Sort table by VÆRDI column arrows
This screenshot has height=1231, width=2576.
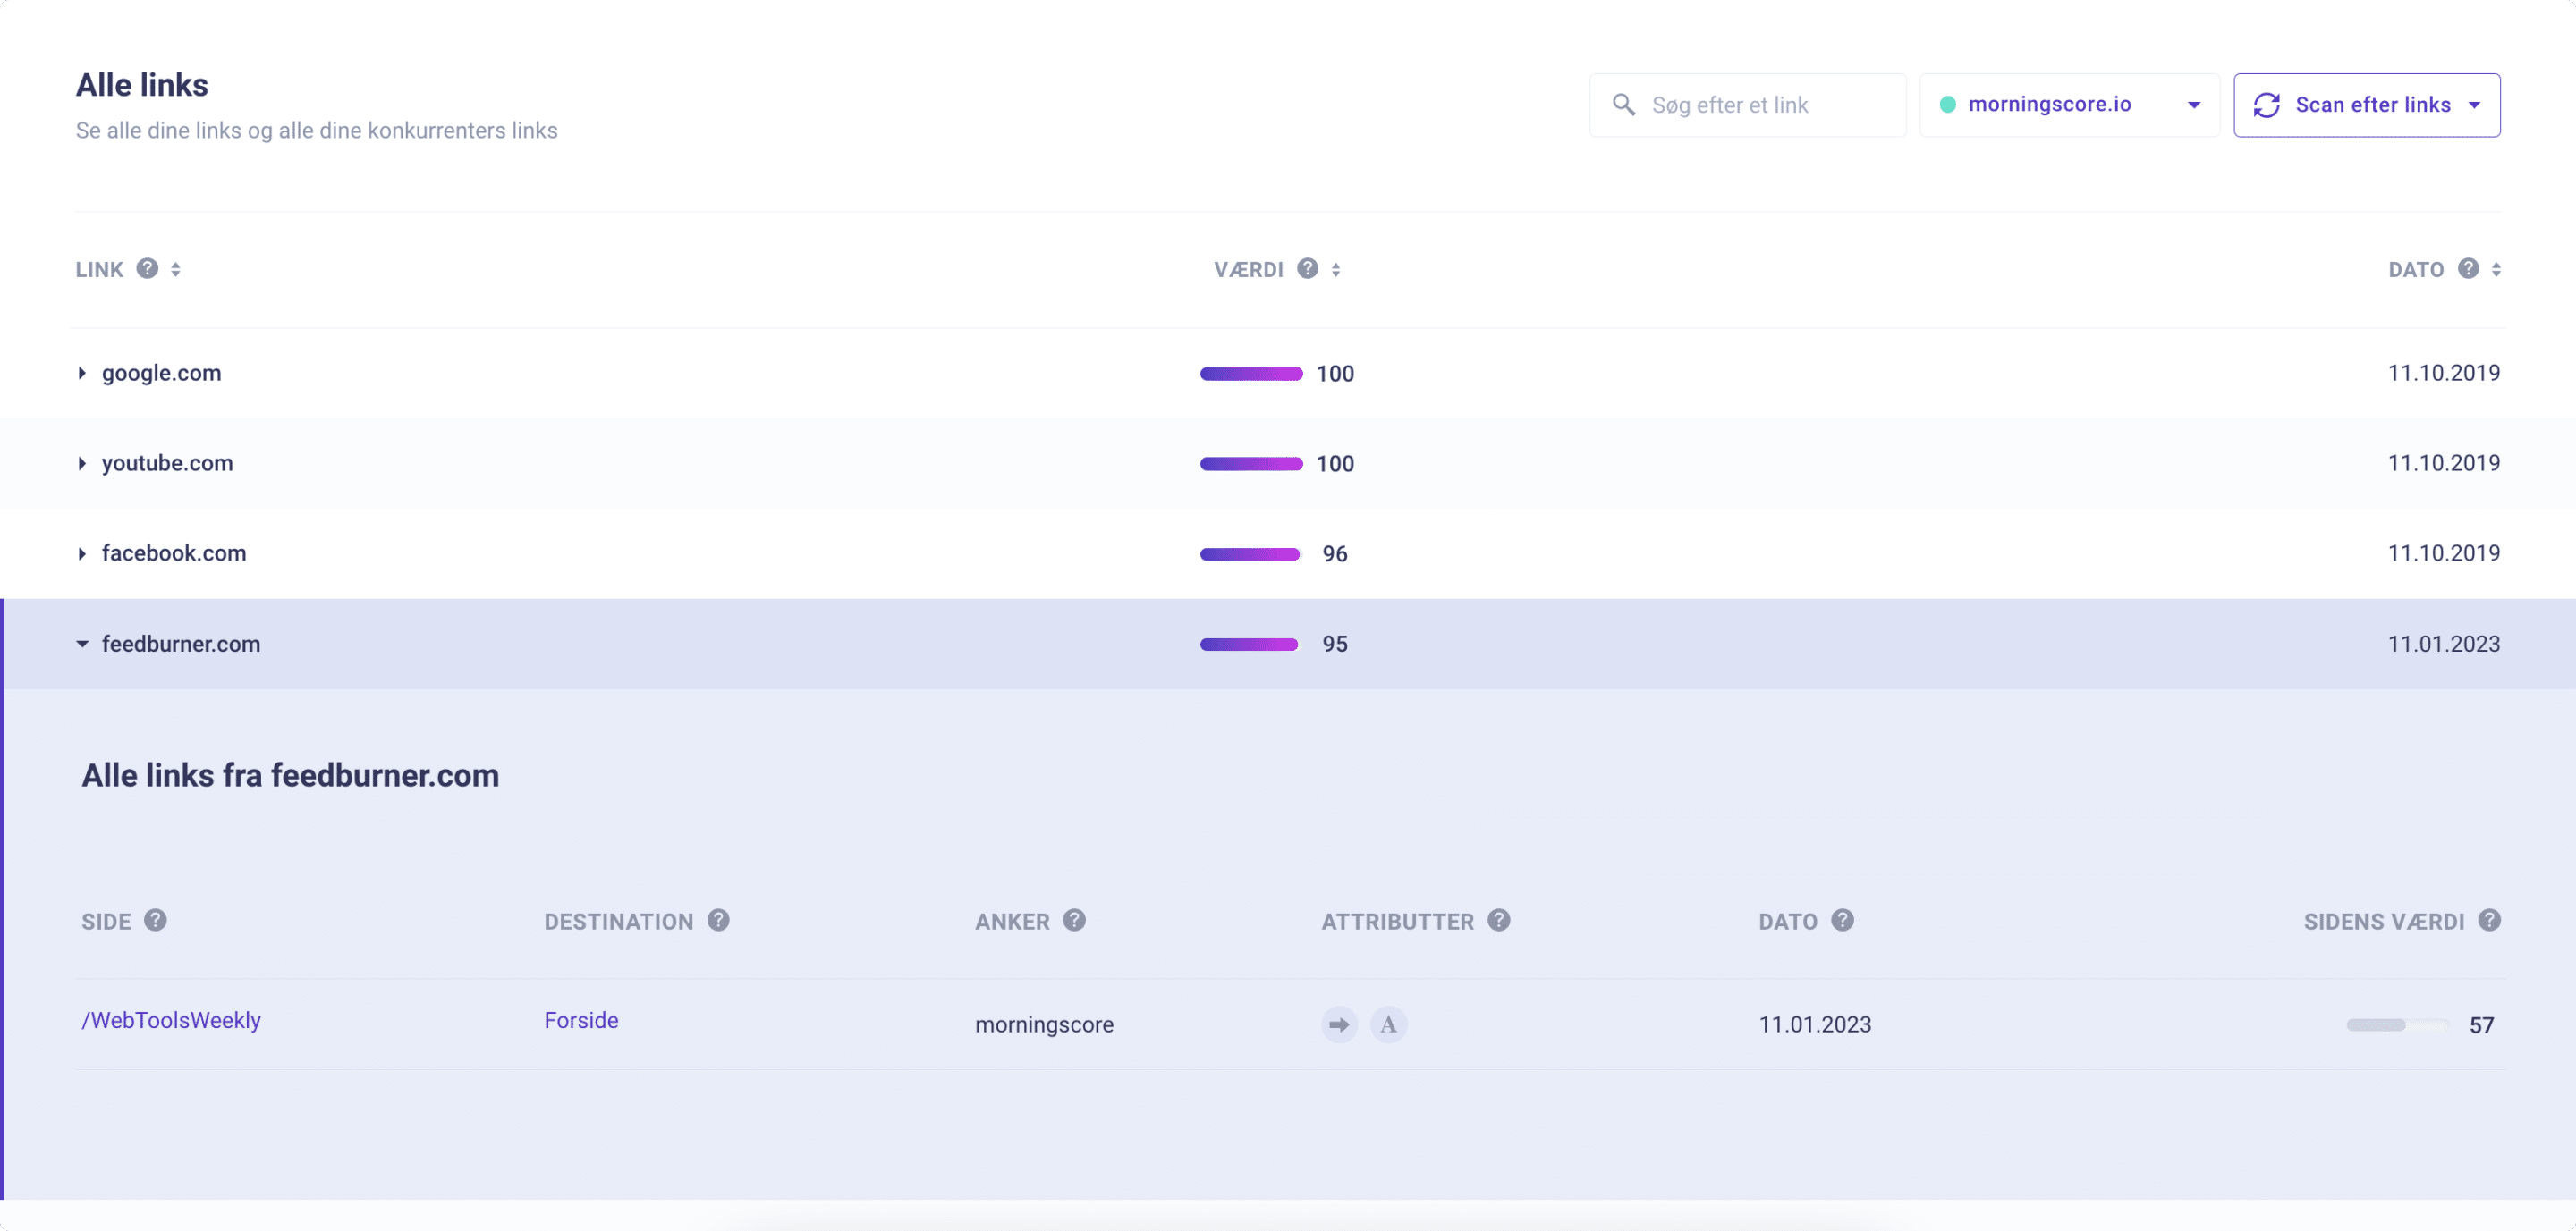1336,270
